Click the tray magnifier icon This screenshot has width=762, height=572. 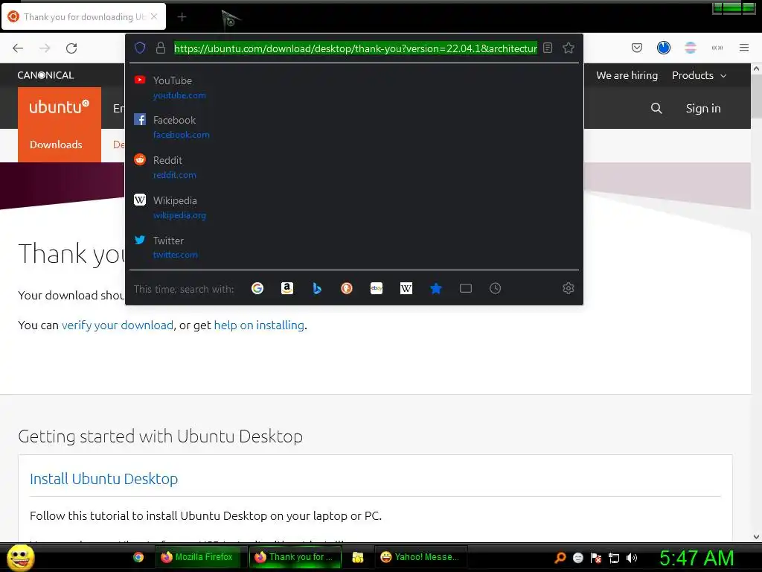560,557
